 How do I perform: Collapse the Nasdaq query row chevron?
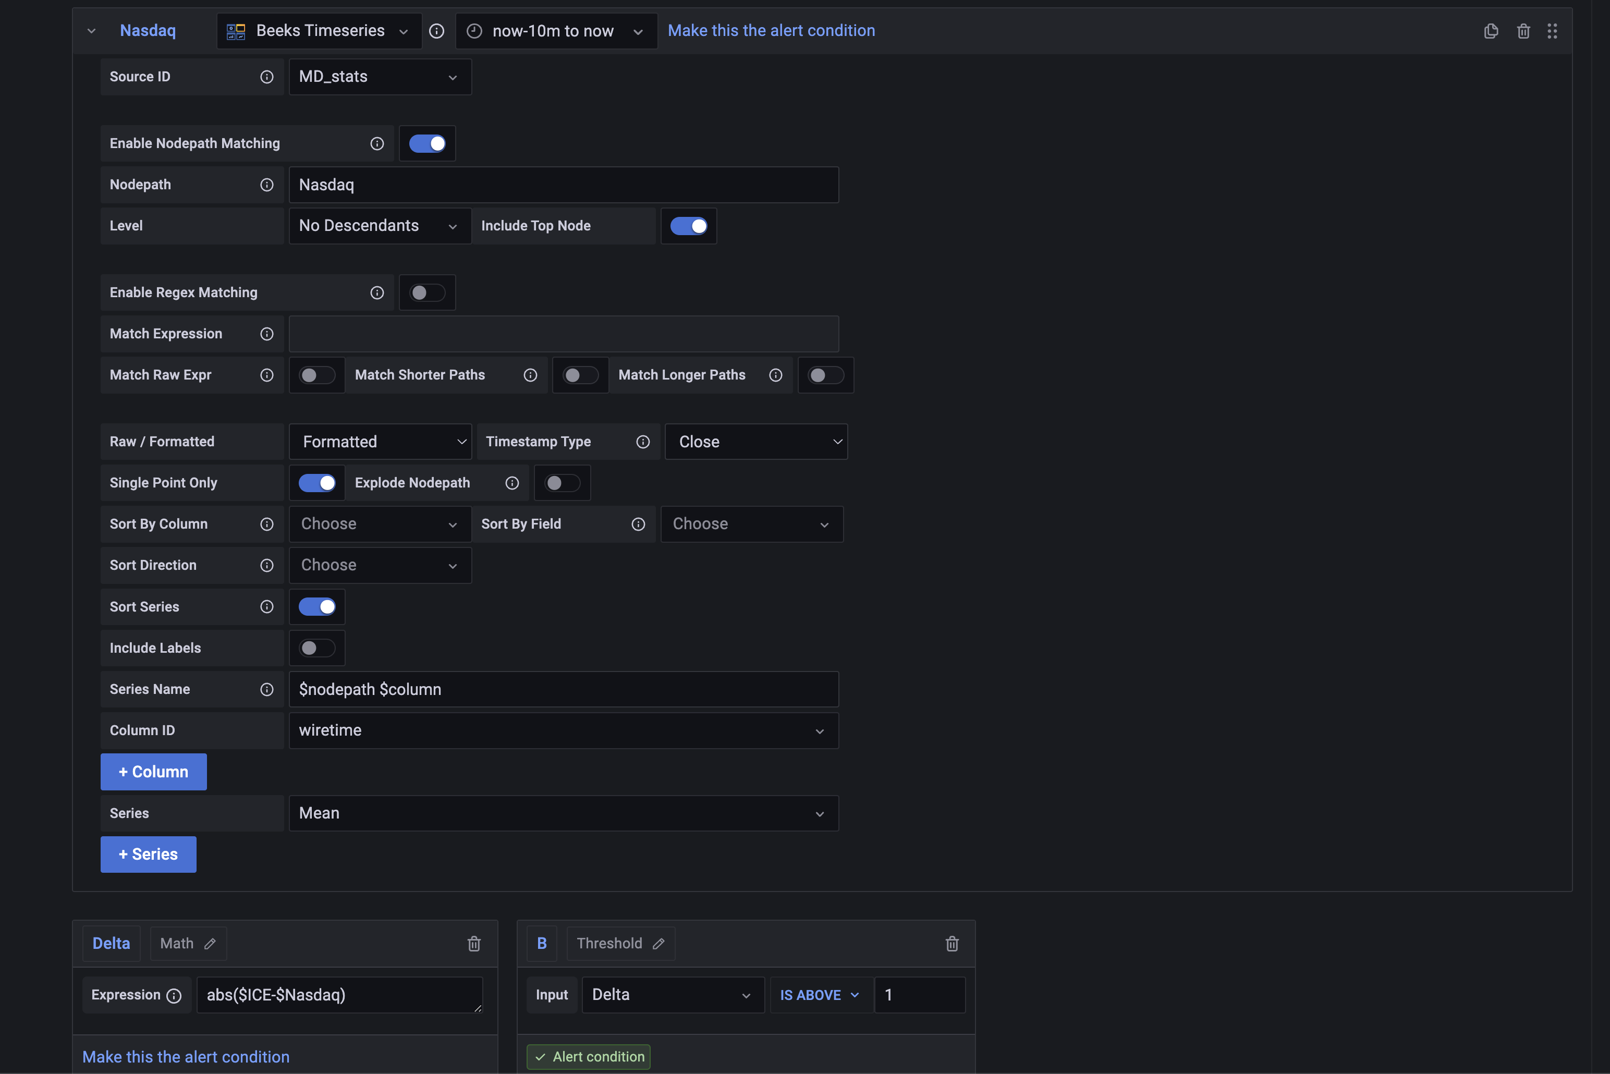(x=92, y=31)
